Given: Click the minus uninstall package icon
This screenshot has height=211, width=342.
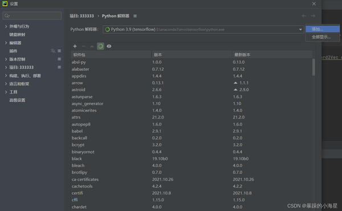Looking at the screenshot, I should [x=83, y=46].
